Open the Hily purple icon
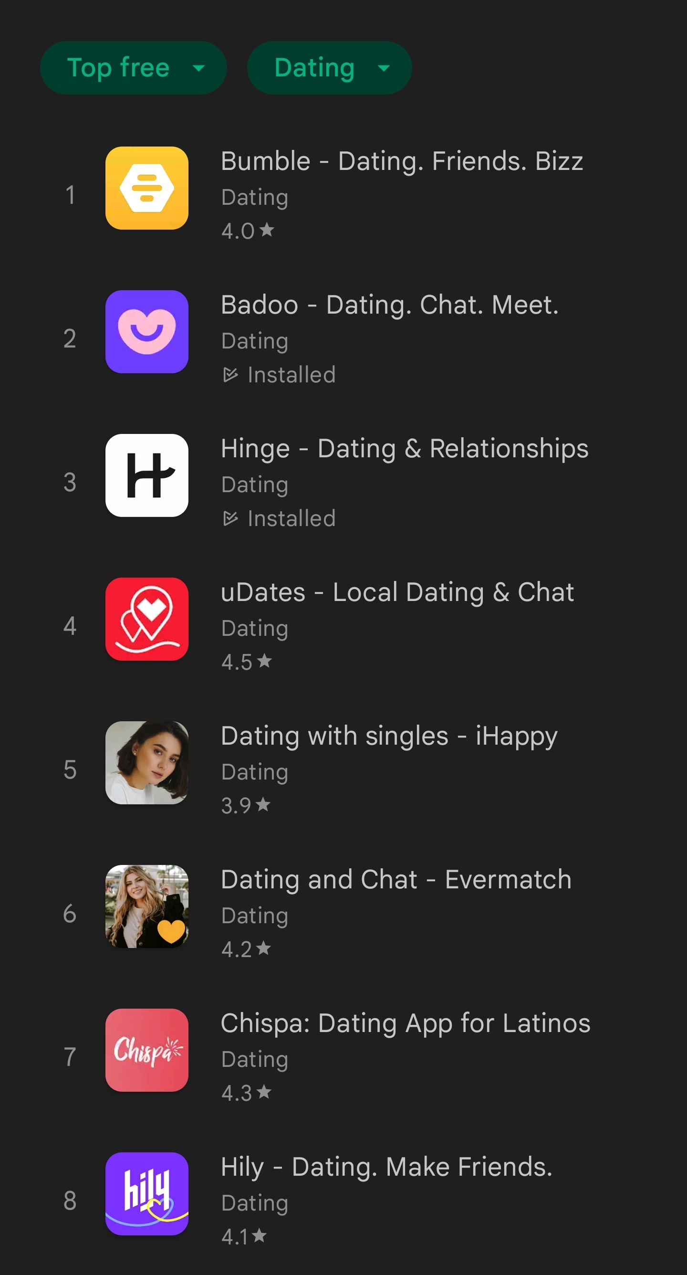Image resolution: width=687 pixels, height=1275 pixels. pos(147,1193)
